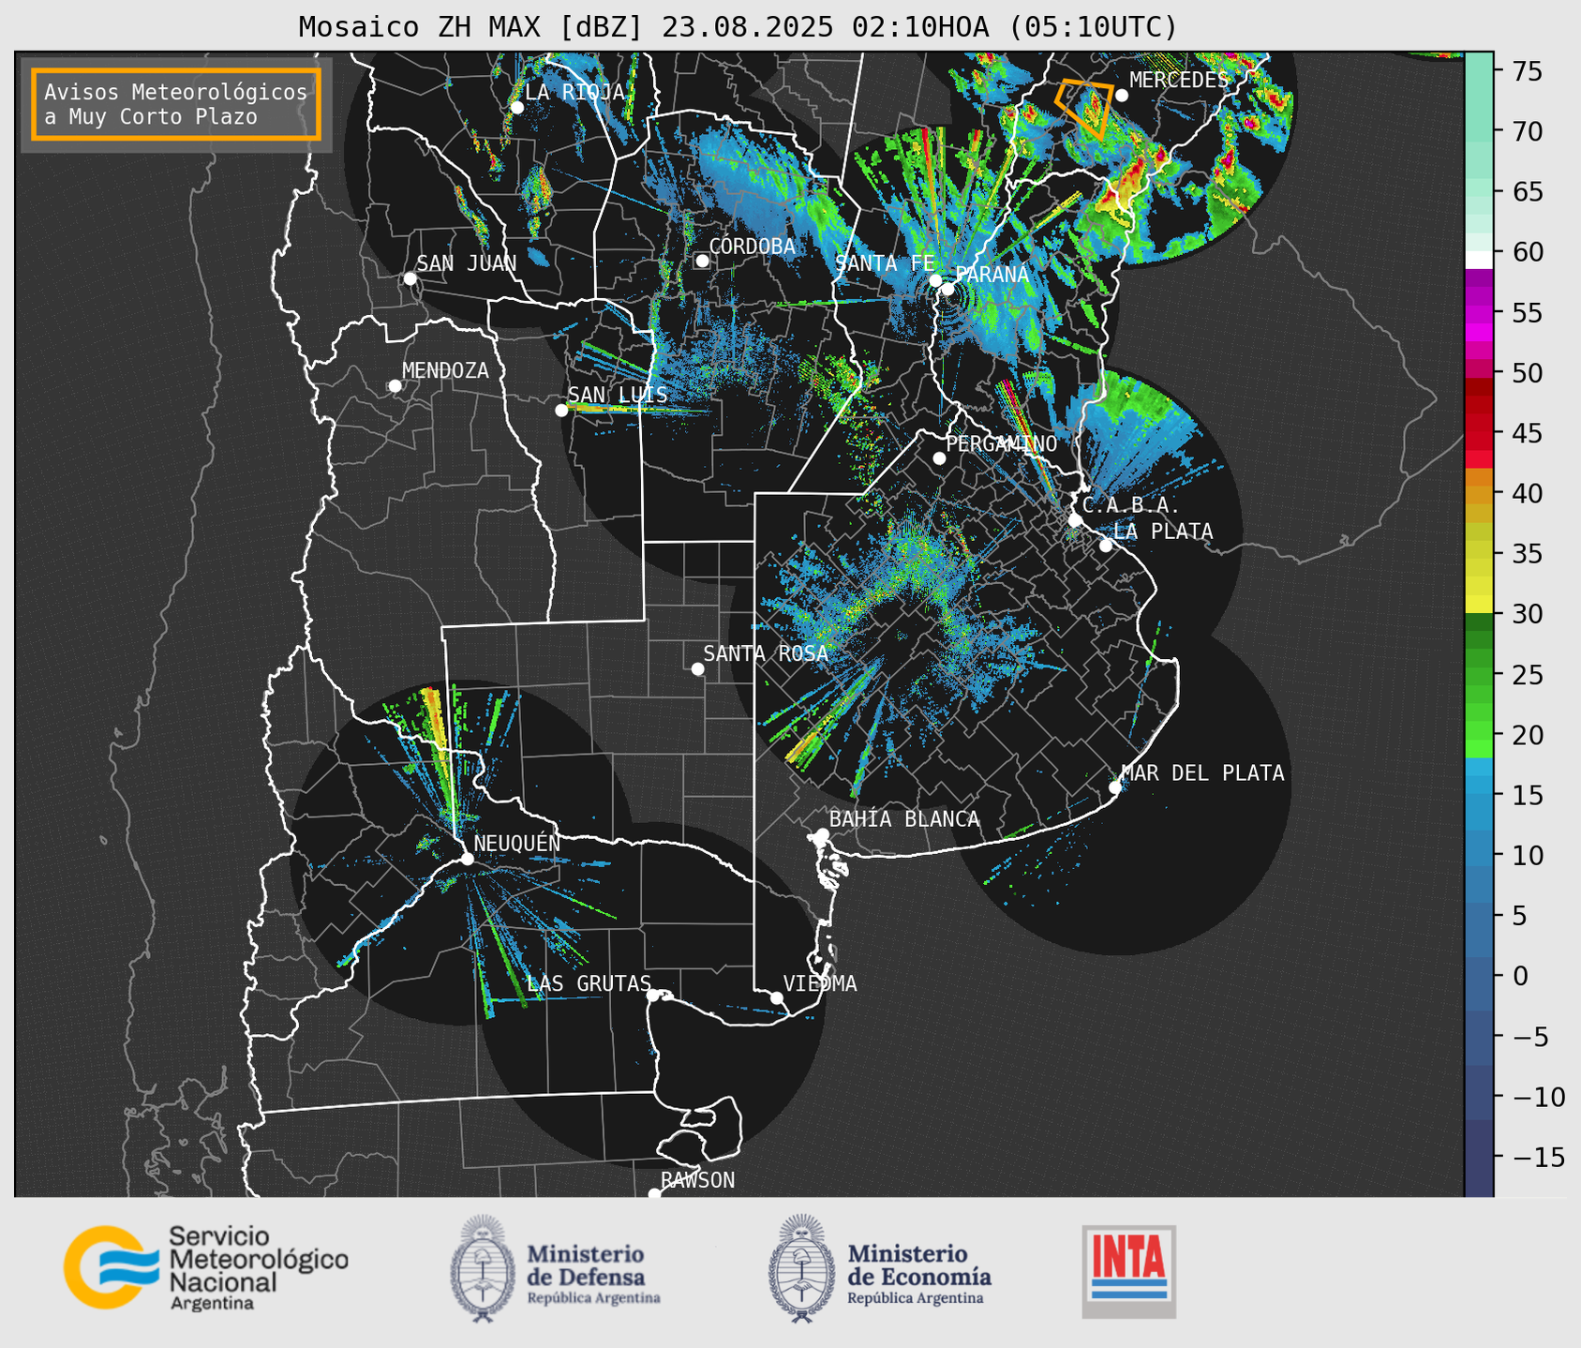1581x1348 pixels.
Task: Click the Avisos Meteorológicos a Muy Corto Plazo box
Action: pyautogui.click(x=176, y=103)
